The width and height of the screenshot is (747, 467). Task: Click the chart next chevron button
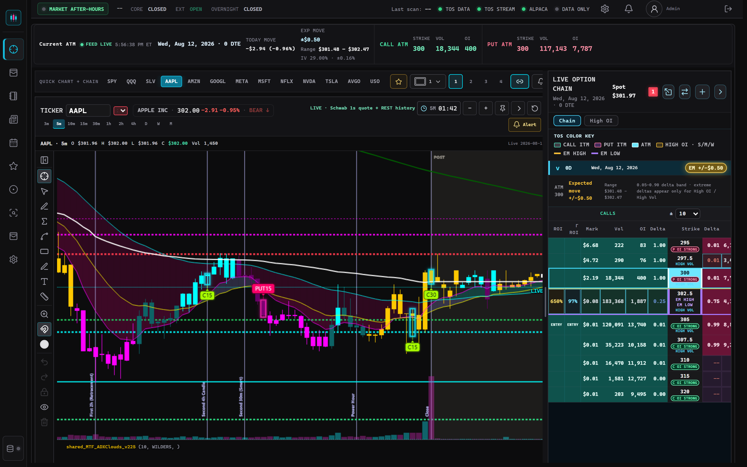(x=518, y=108)
